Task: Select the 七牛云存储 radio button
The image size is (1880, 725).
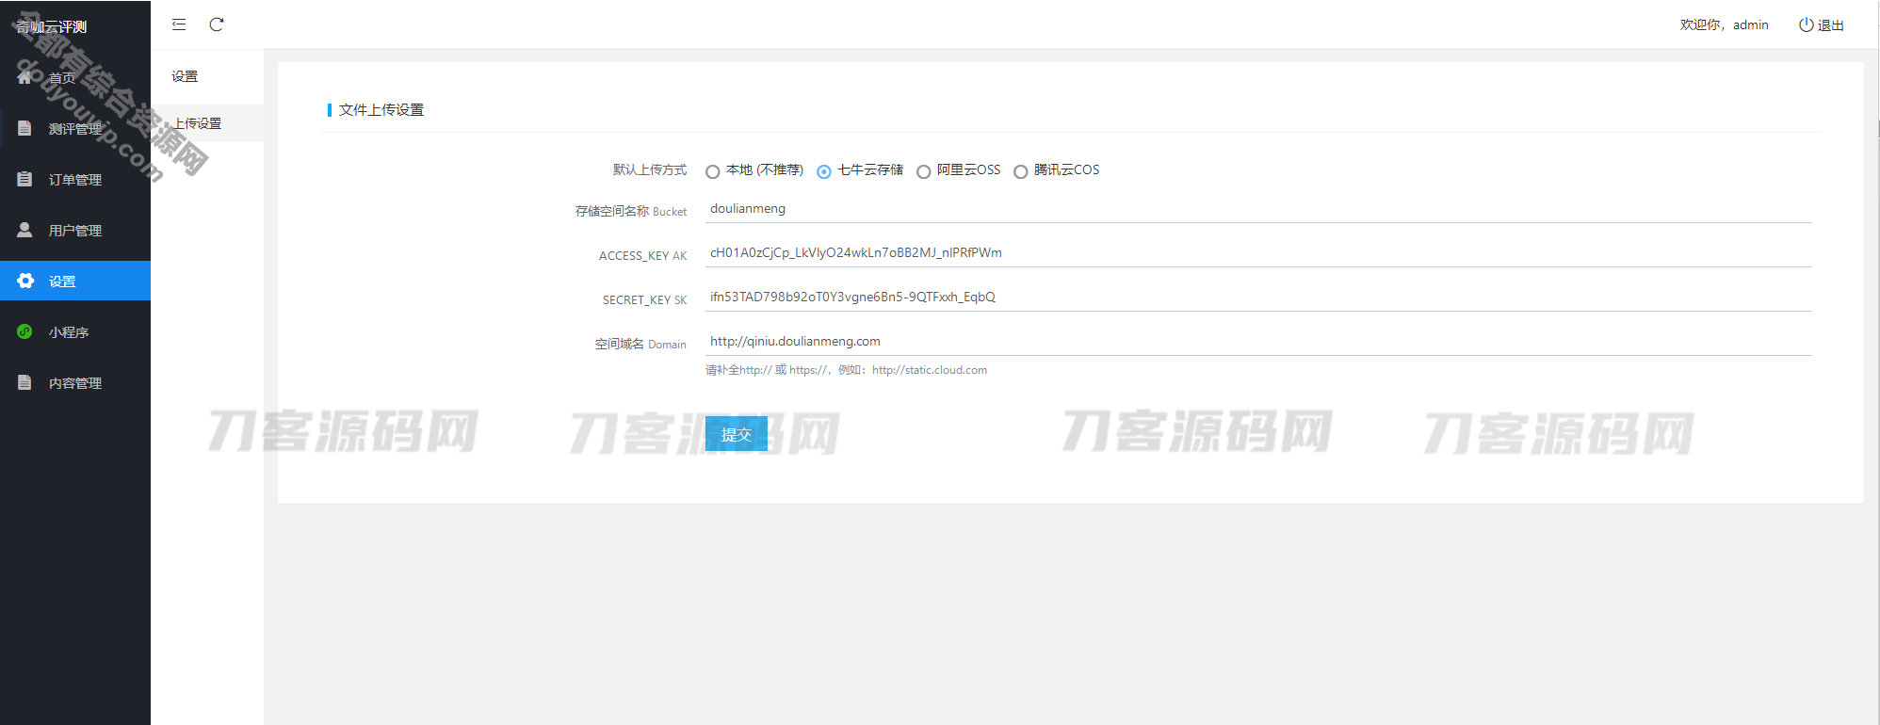Action: point(824,171)
